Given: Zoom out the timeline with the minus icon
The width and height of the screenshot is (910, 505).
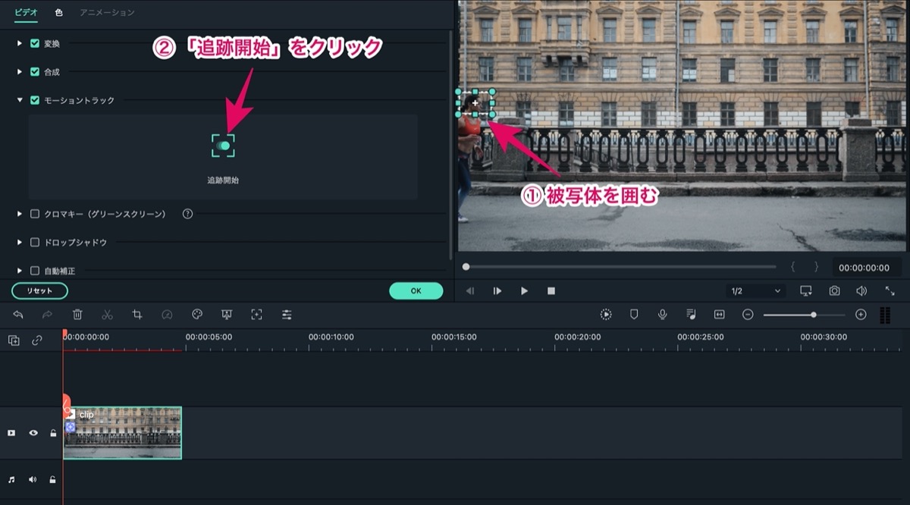Looking at the screenshot, I should [x=748, y=315].
